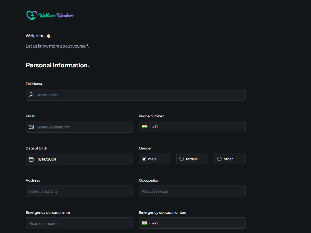Screen dimensions: 311x233
Task: Focus the Emergency contact name input
Action: coord(79,223)
